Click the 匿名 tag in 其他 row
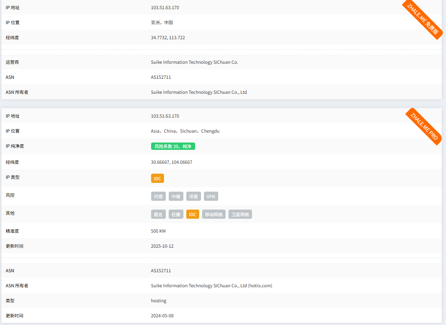This screenshot has height=325, width=446. click(x=158, y=214)
